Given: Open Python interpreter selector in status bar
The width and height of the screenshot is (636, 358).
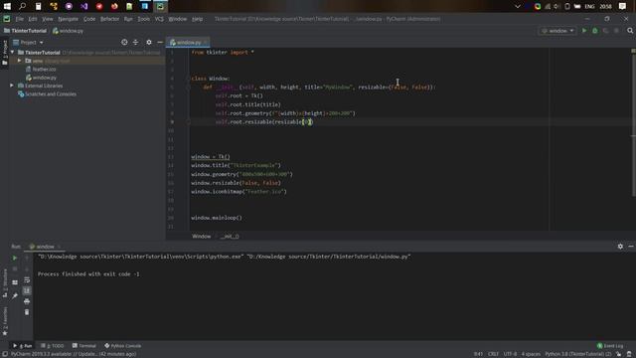Looking at the screenshot, I should 578,354.
